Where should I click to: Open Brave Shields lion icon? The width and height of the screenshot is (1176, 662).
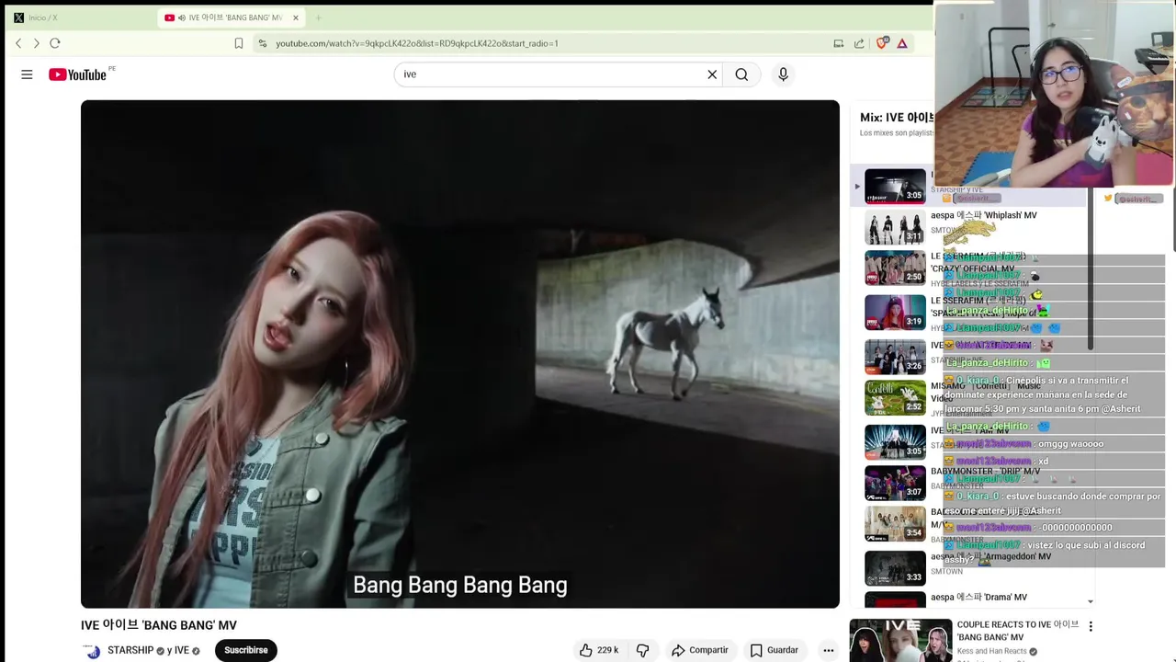click(x=882, y=43)
